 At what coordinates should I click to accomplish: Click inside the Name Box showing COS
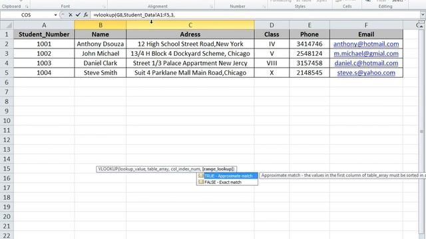tap(27, 15)
